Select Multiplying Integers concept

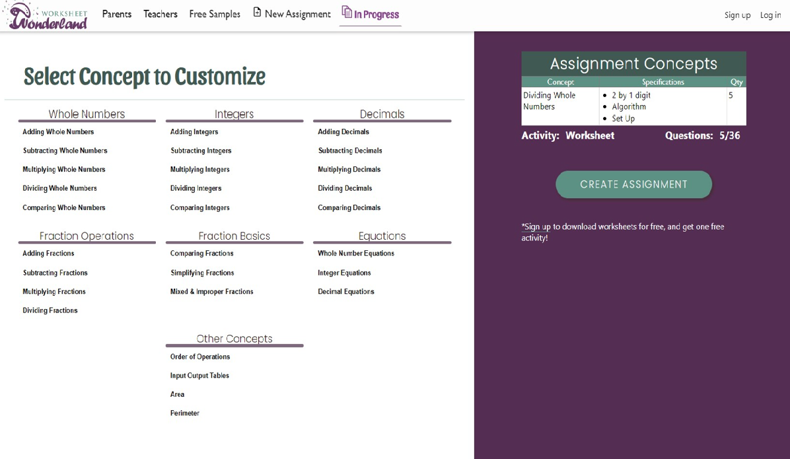(x=200, y=170)
